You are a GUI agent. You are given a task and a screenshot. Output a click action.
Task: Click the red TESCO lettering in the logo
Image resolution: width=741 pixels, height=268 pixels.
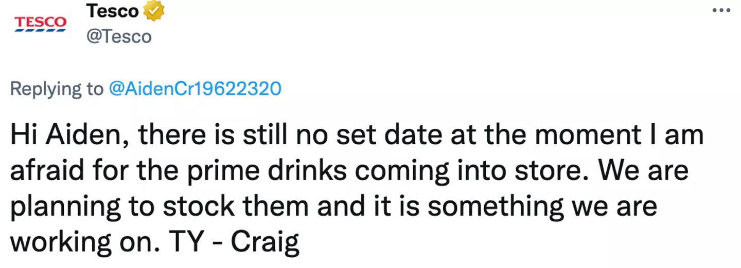(x=40, y=22)
